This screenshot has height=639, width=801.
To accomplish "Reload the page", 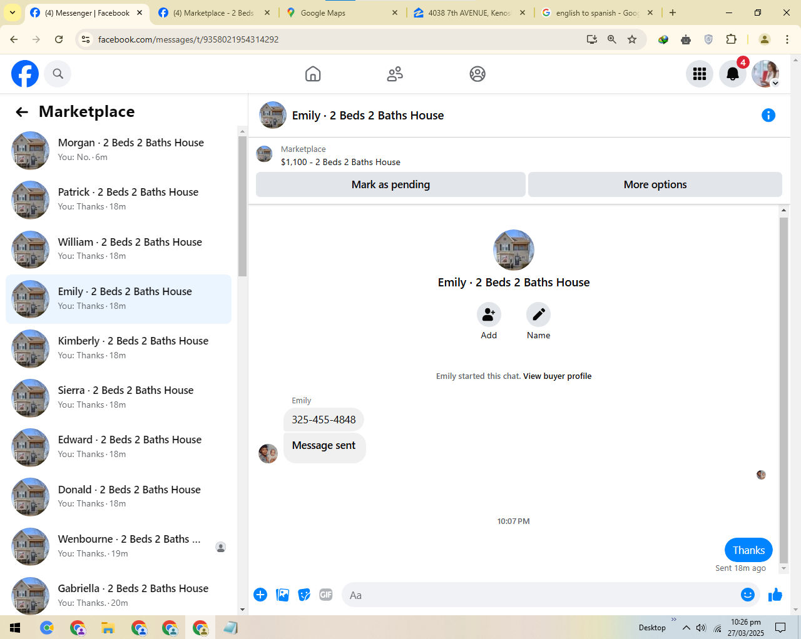I will point(59,39).
